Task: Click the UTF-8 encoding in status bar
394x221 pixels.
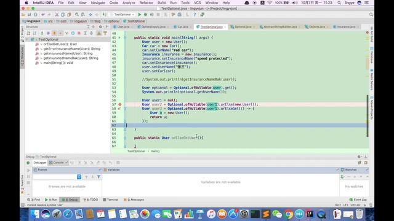Action: (x=355, y=205)
